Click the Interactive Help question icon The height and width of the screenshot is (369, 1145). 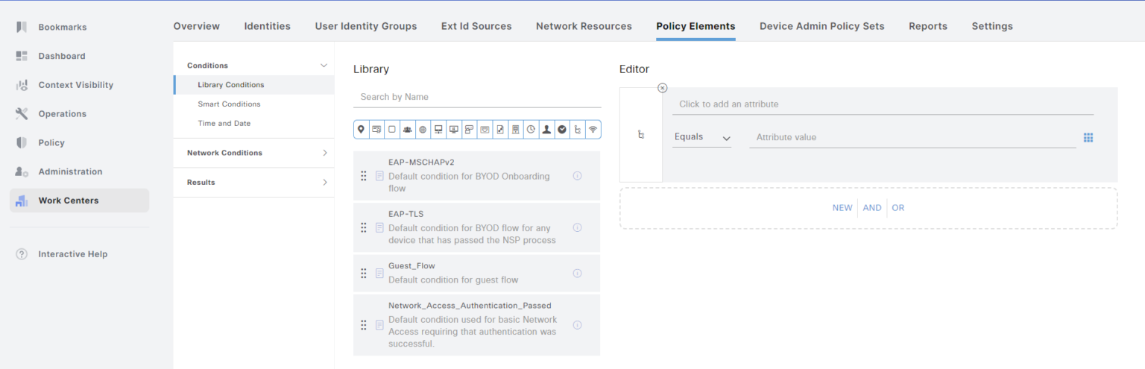click(22, 254)
